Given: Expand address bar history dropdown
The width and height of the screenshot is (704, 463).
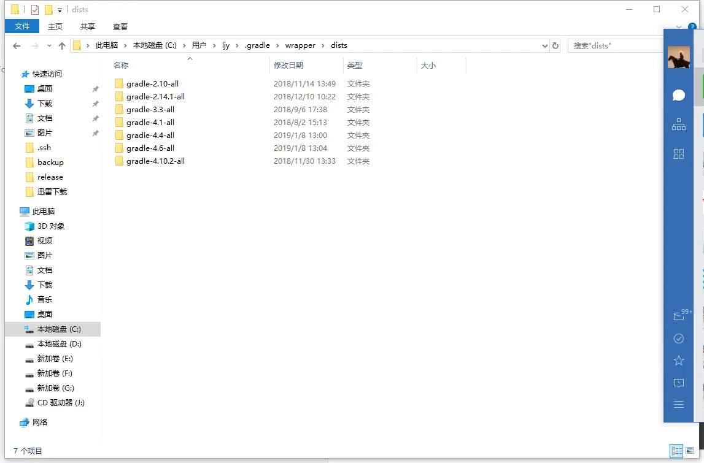Looking at the screenshot, I should (x=544, y=46).
